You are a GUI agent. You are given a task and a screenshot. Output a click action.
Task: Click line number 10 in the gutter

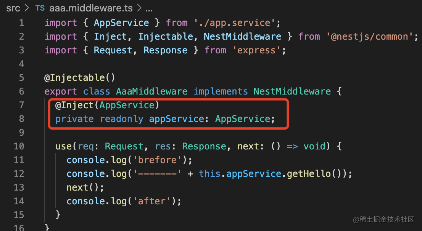19,146
